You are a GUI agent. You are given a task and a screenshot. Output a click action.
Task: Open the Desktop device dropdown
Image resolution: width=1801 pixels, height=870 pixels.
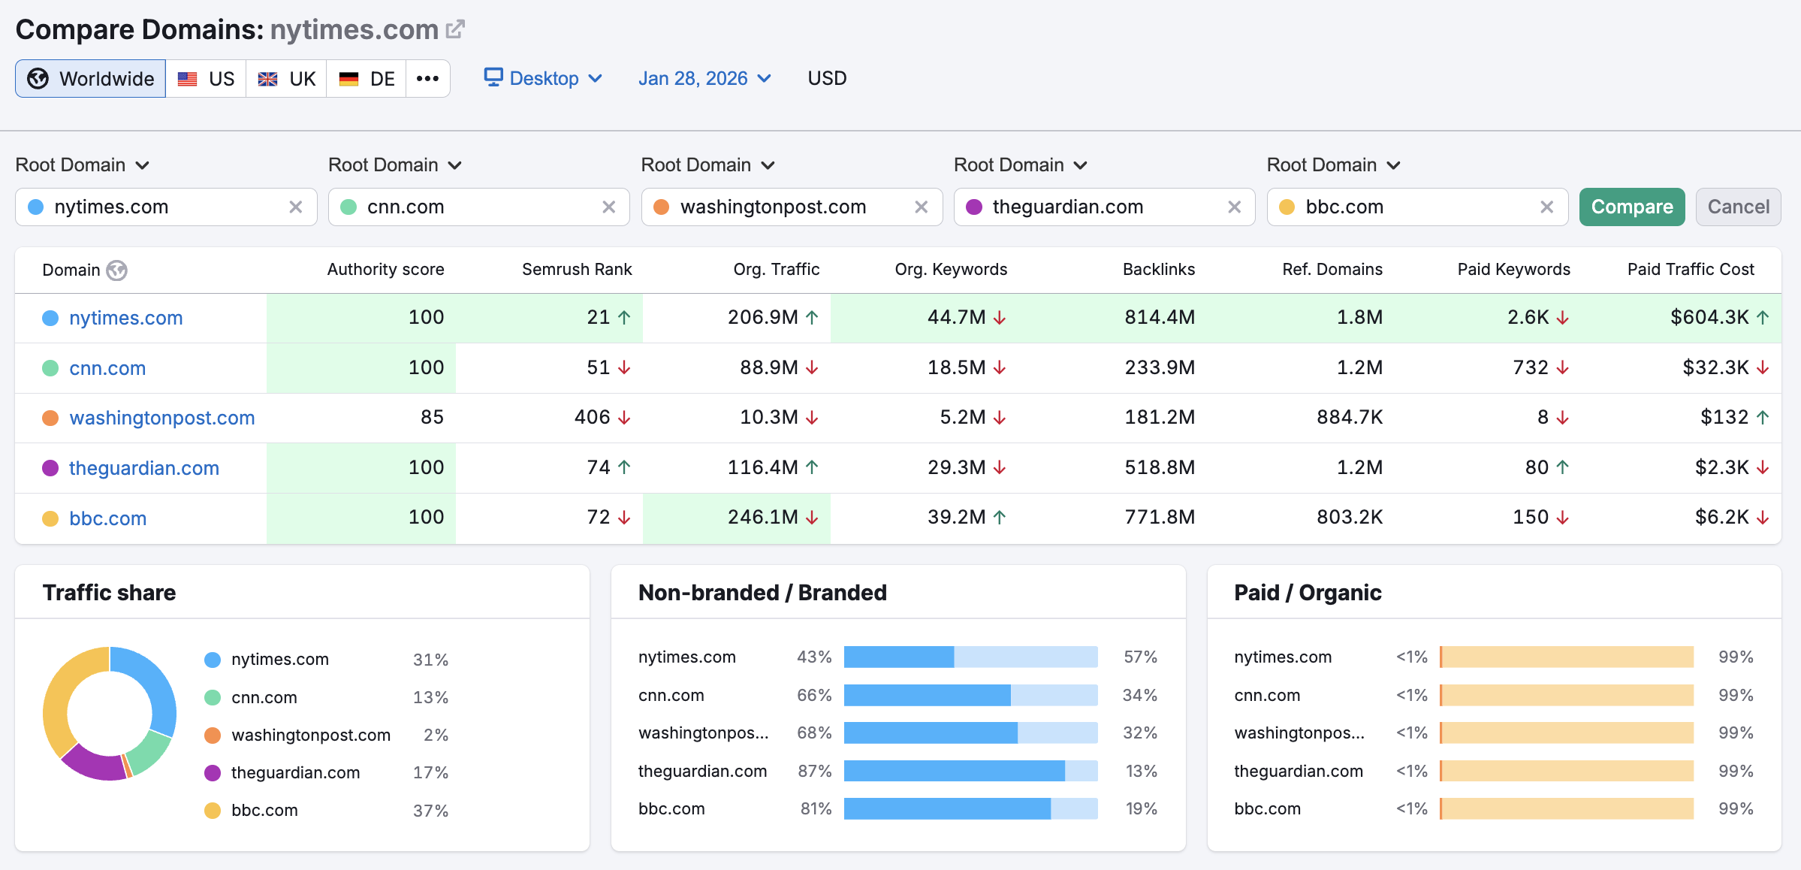coord(543,79)
